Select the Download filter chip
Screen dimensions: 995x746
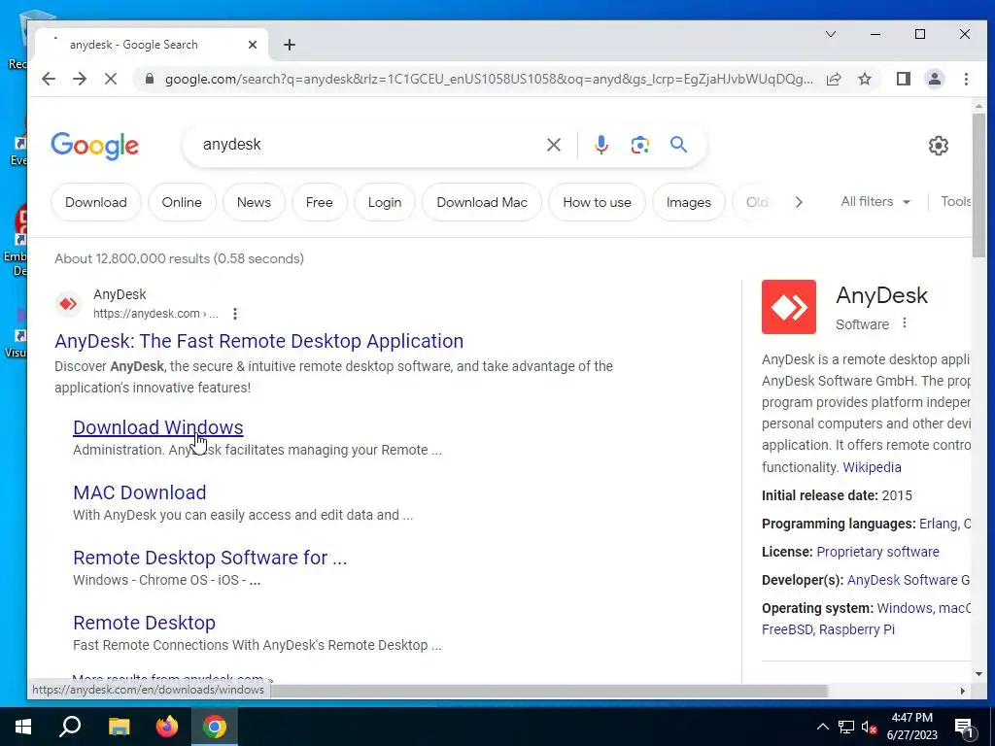click(96, 202)
